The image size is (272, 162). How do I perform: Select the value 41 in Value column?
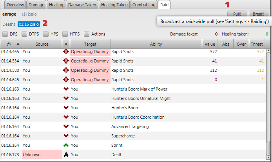(x=214, y=61)
